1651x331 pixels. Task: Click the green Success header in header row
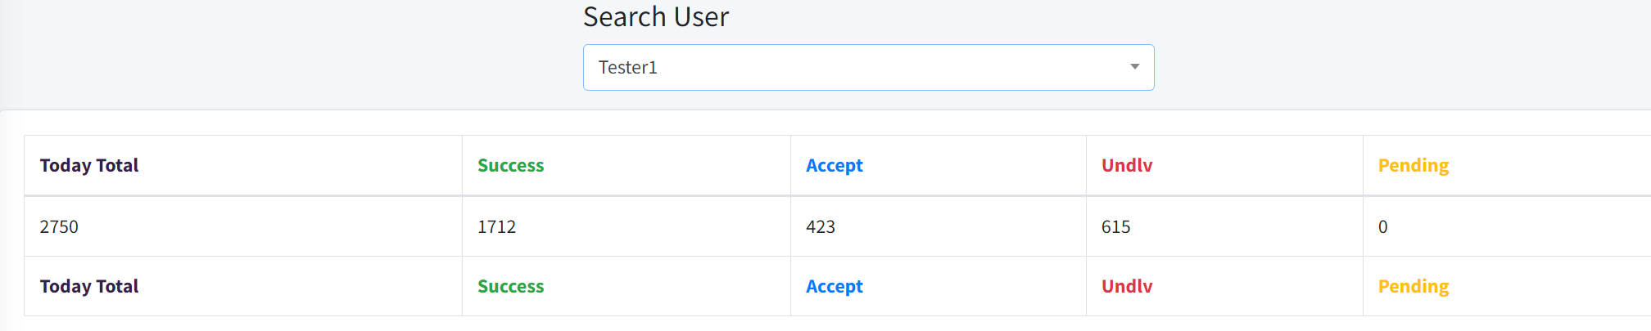click(x=511, y=166)
